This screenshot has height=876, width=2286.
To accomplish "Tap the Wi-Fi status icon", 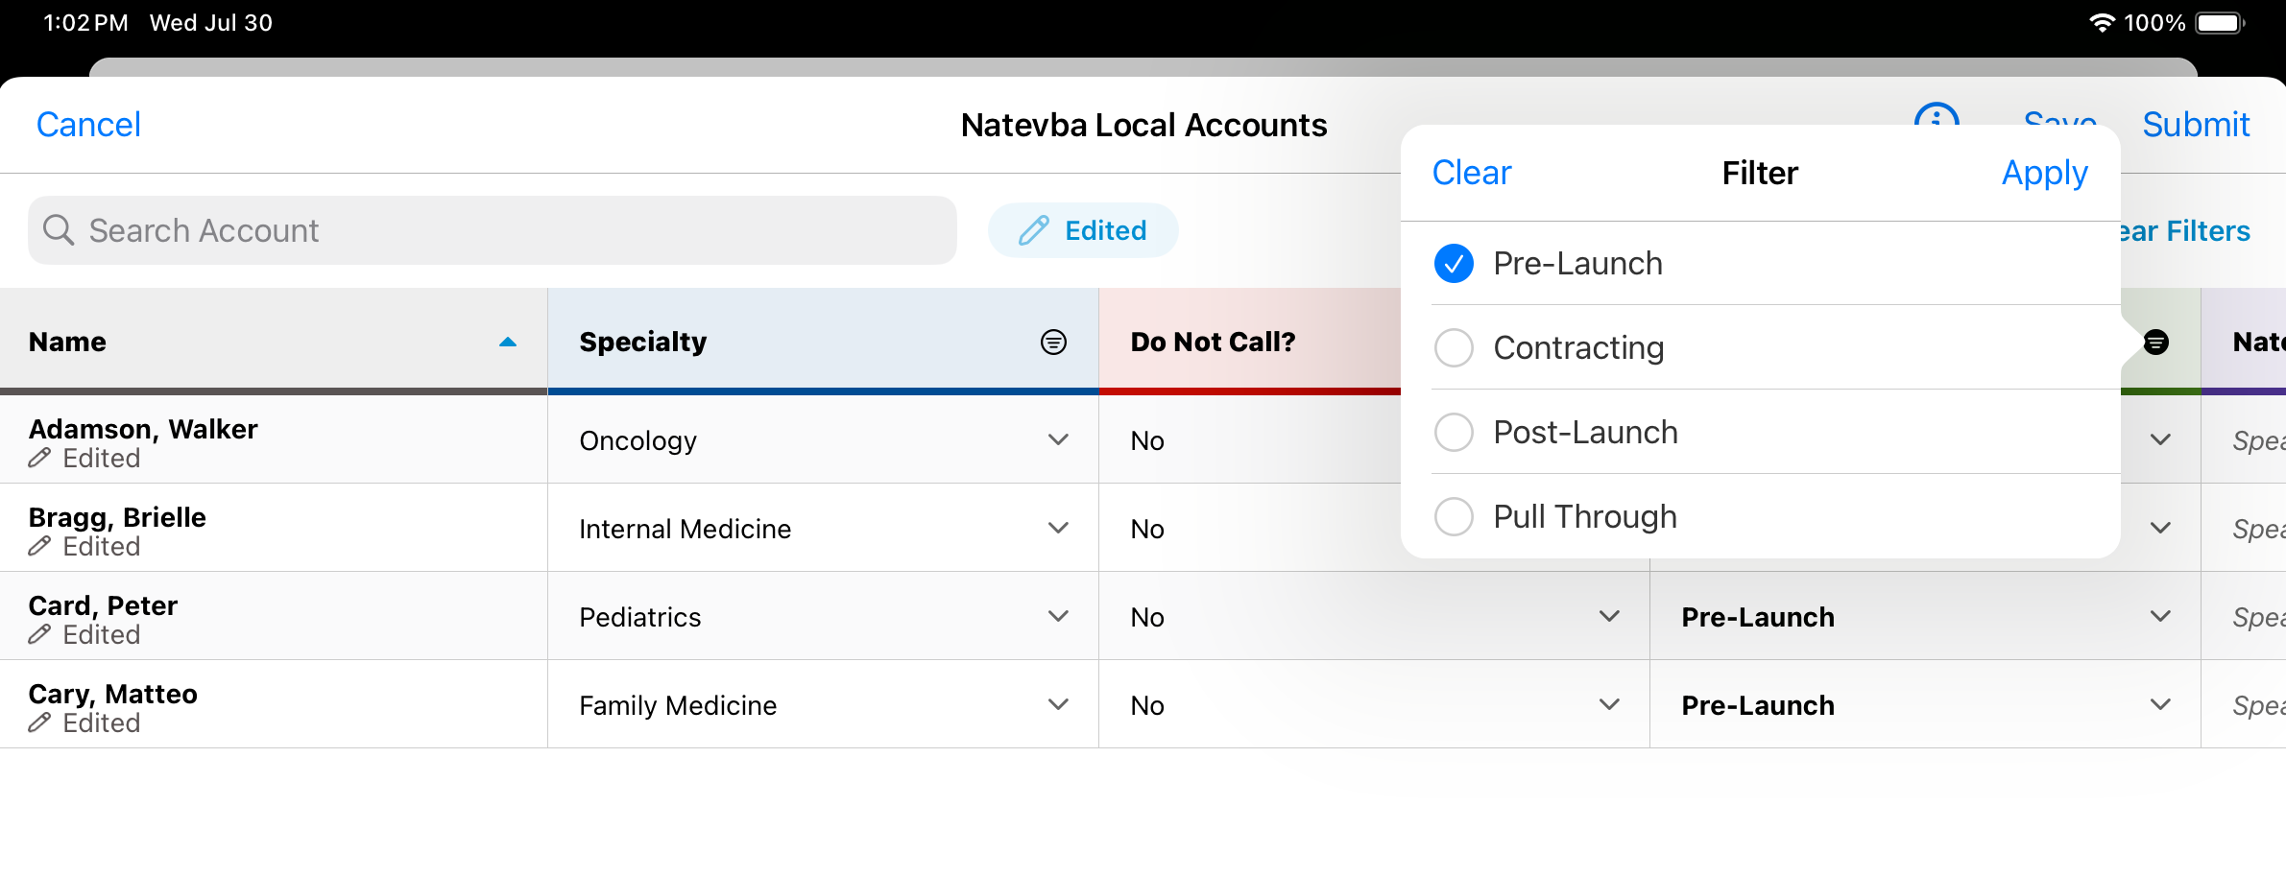I will coord(2101,23).
